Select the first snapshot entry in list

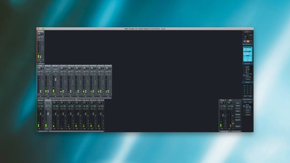point(248,67)
